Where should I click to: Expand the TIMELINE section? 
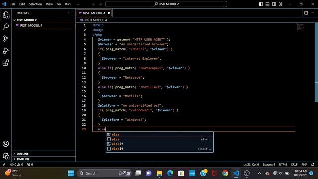tap(23, 159)
